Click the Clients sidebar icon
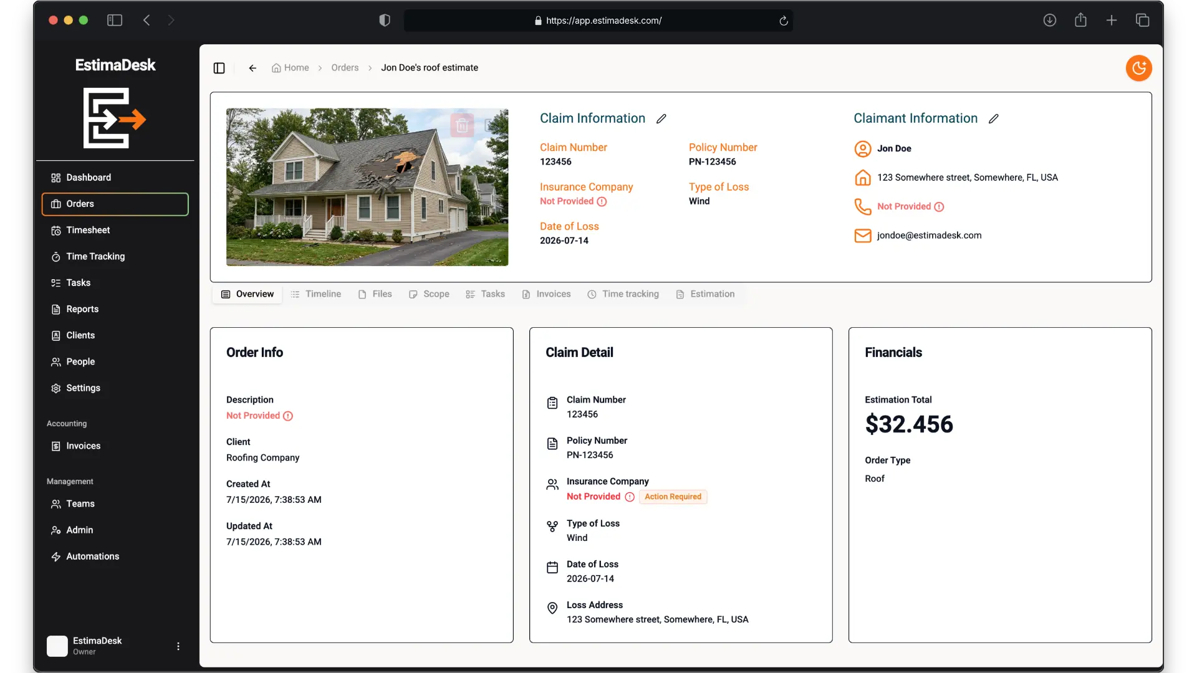 pos(55,335)
